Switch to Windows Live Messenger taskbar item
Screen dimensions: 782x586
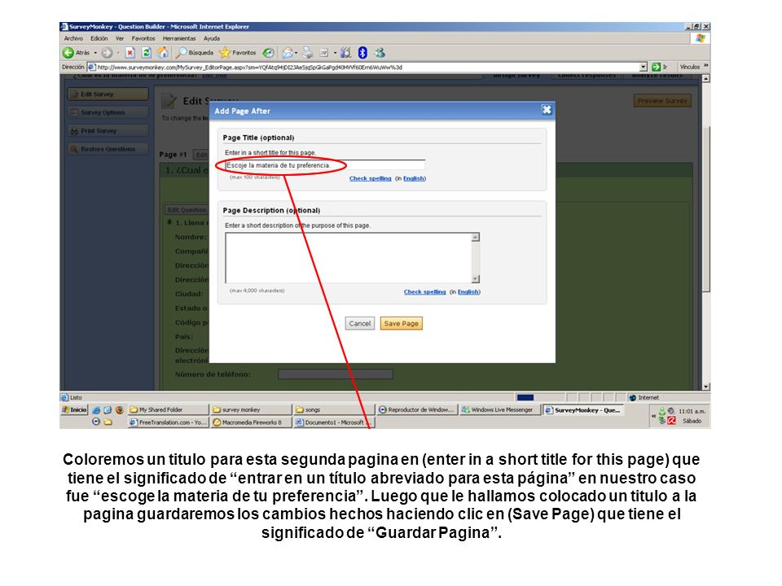tap(499, 409)
